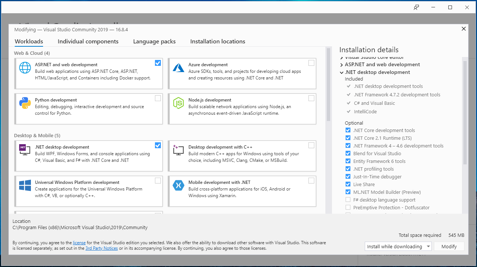Uncheck Just-In-Time debugger
477x267 pixels.
[x=348, y=177]
